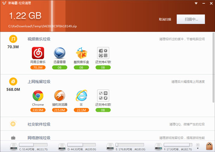Click the '清理QQ、微博产生的垃圾' description

(x=187, y=124)
